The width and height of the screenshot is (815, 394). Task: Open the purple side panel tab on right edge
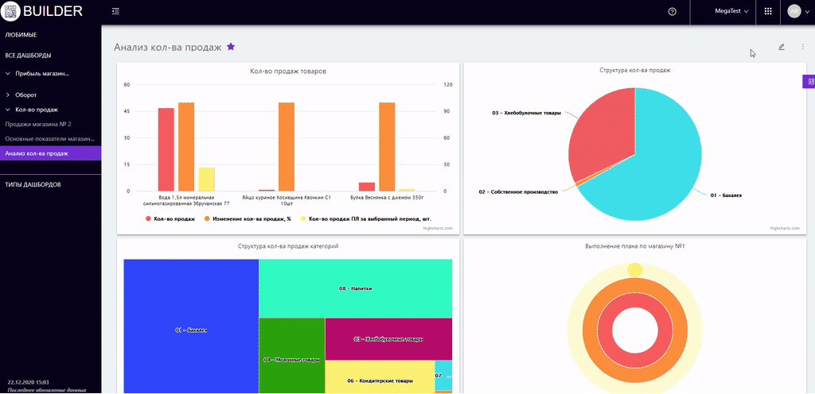[809, 81]
